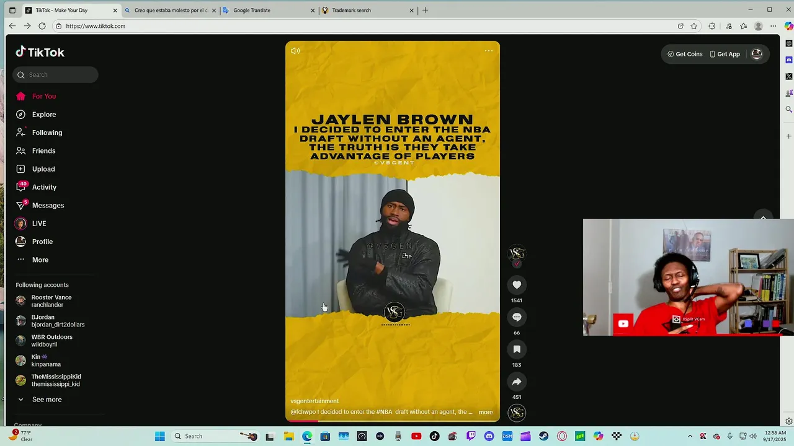Open the Activity notifications
Image resolution: width=794 pixels, height=446 pixels.
(x=43, y=187)
